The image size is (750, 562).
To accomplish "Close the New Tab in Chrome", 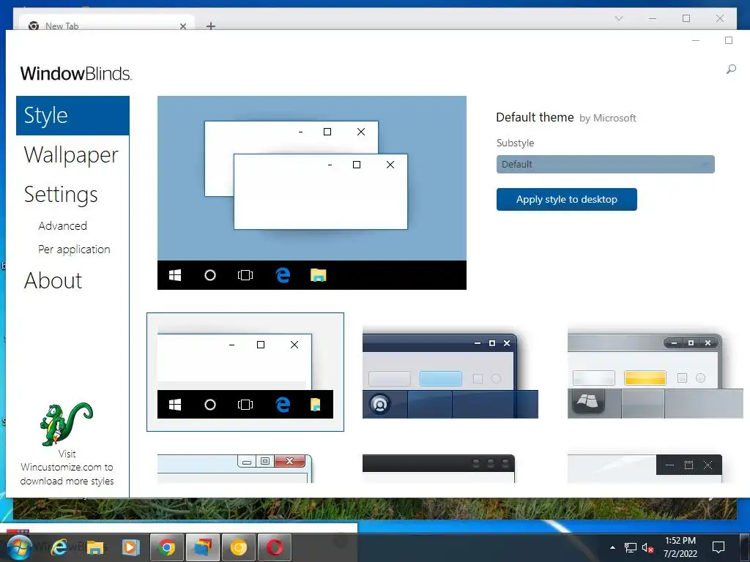I will tap(182, 26).
